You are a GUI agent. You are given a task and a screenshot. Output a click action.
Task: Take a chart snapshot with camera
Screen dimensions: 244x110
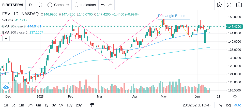[239, 5]
